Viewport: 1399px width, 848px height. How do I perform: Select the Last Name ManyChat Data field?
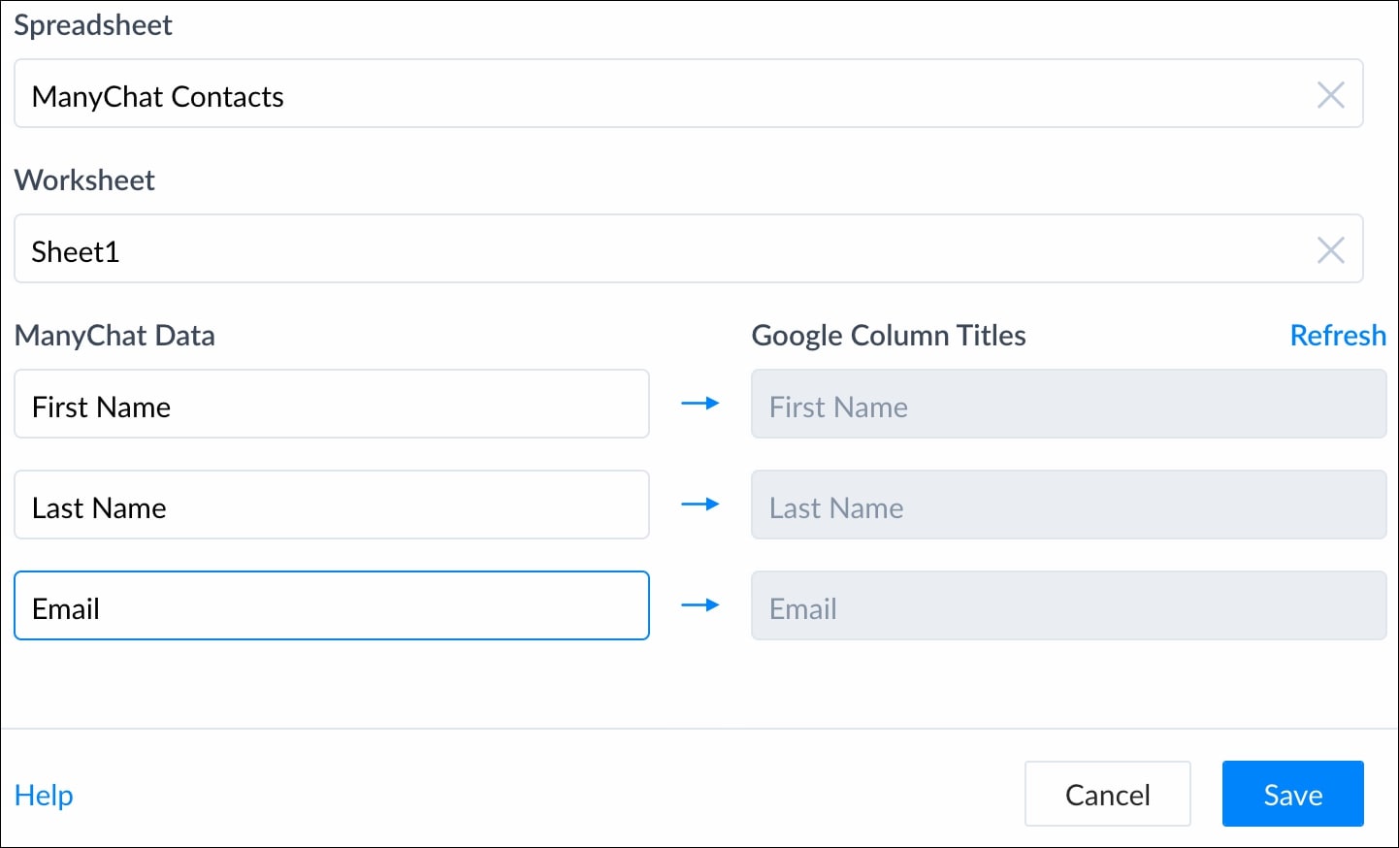(x=331, y=505)
